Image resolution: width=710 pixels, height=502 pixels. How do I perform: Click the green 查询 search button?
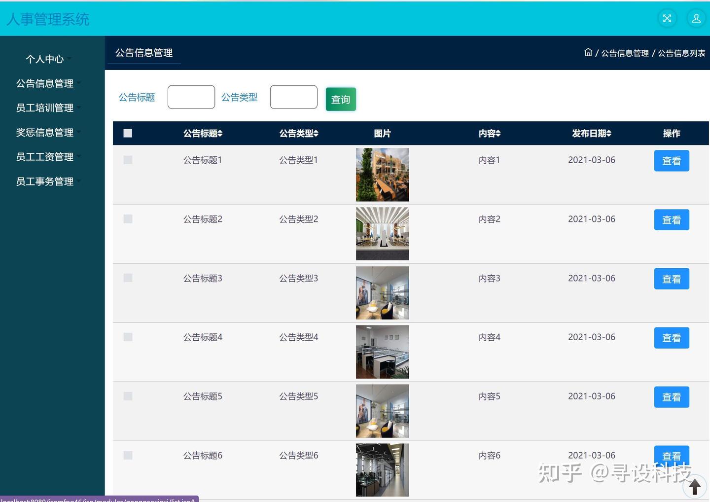point(340,99)
